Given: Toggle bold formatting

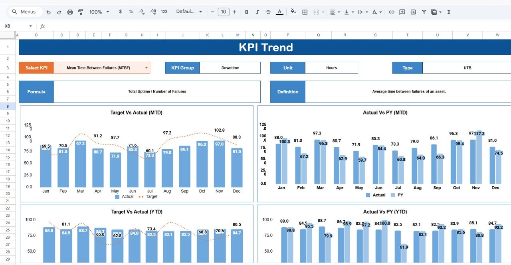Looking at the screenshot, I should [x=247, y=12].
